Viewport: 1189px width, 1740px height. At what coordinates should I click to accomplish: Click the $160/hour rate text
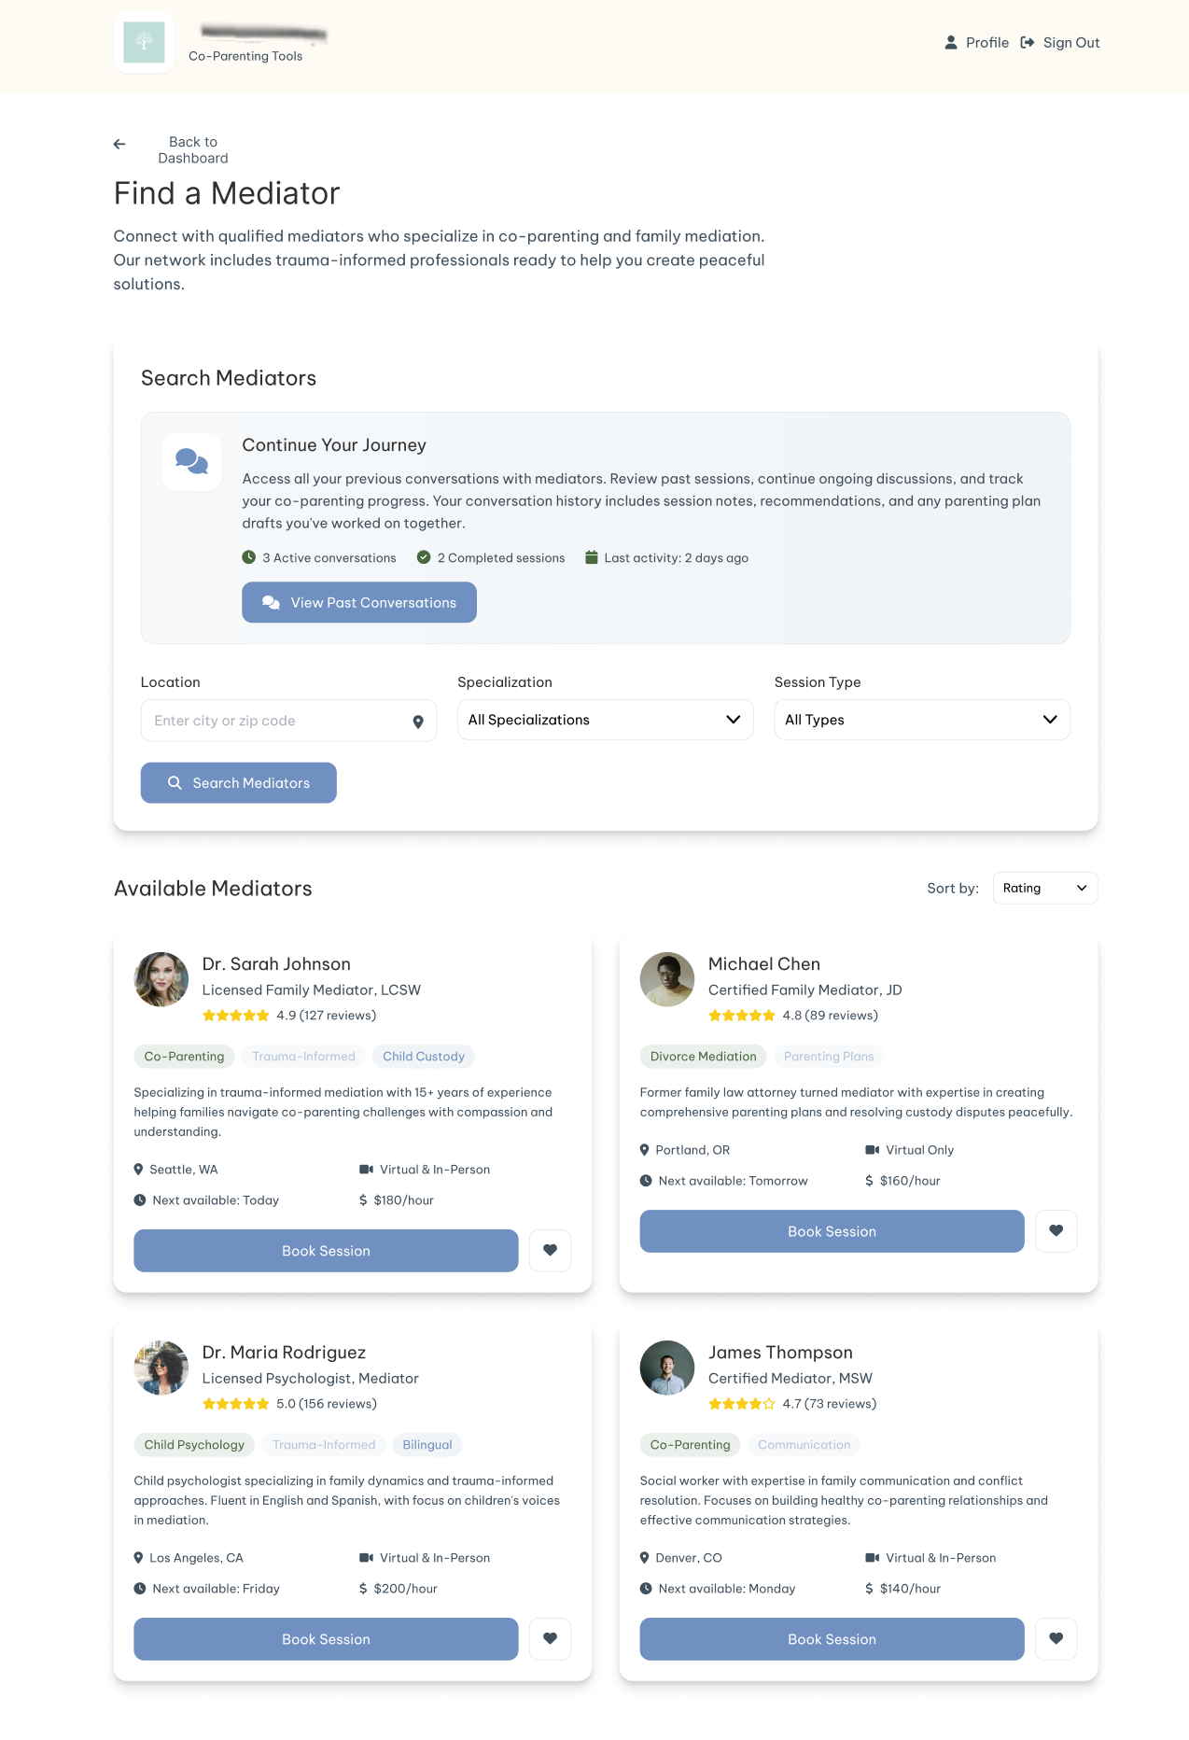(910, 1181)
